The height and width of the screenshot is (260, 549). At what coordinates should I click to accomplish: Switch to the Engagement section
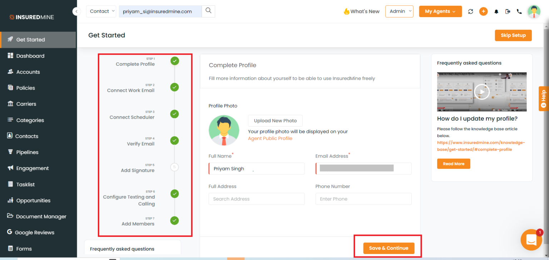(x=33, y=168)
